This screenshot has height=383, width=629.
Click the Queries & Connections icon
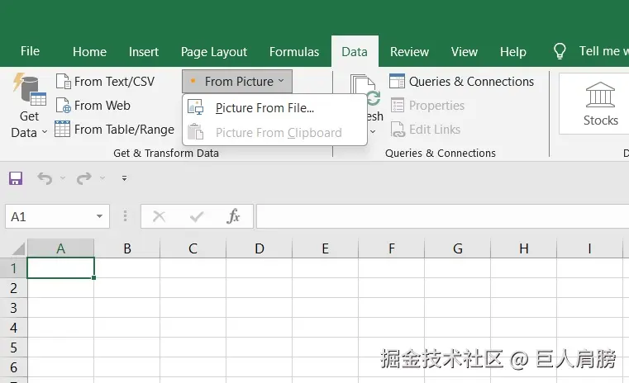pyautogui.click(x=397, y=82)
